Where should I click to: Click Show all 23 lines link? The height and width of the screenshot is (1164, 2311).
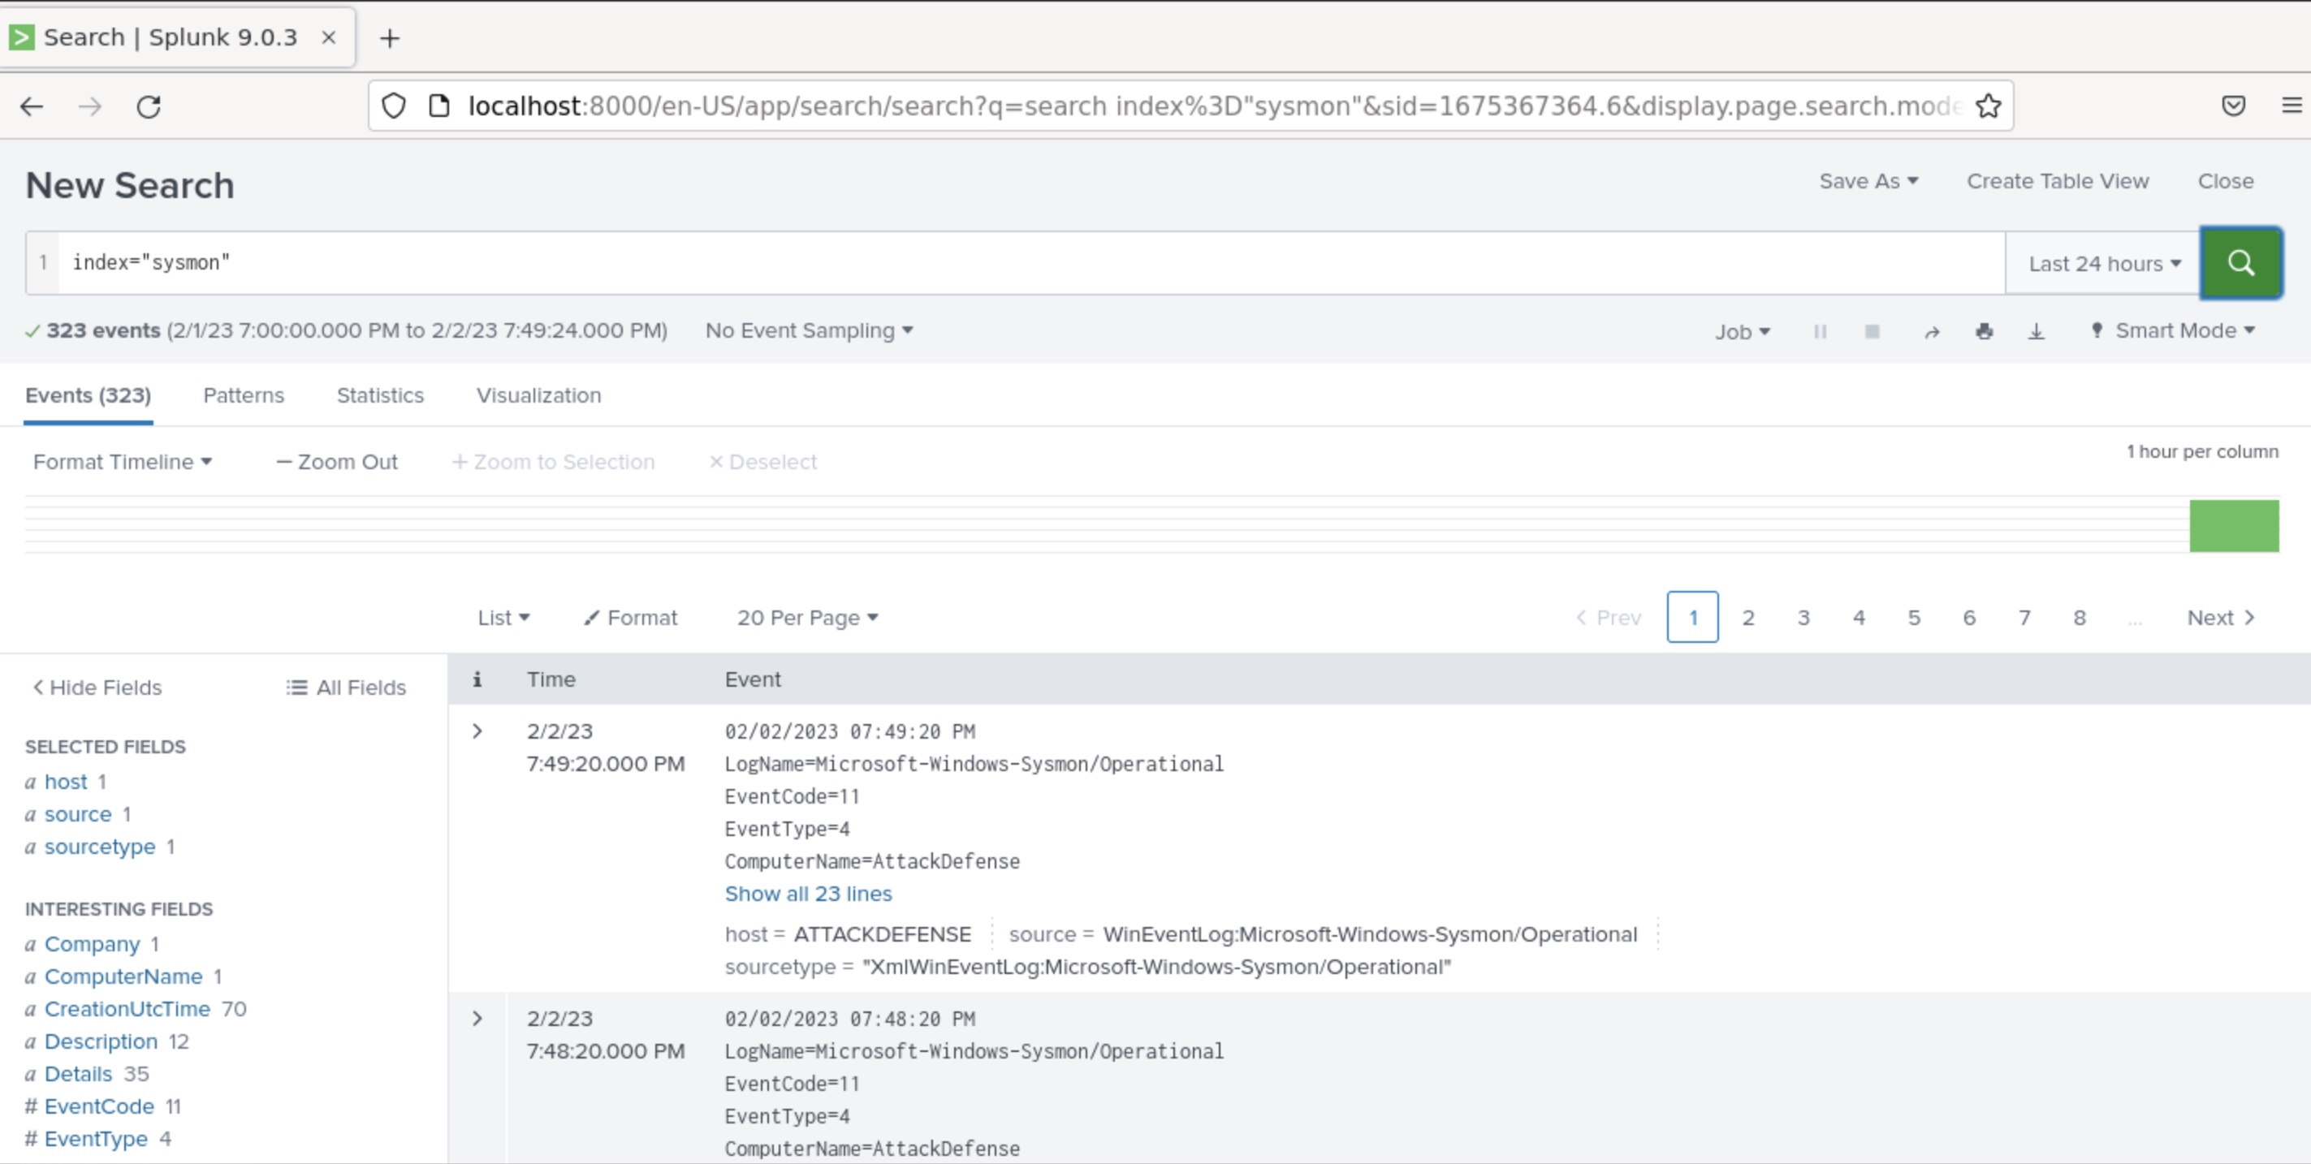pyautogui.click(x=808, y=894)
